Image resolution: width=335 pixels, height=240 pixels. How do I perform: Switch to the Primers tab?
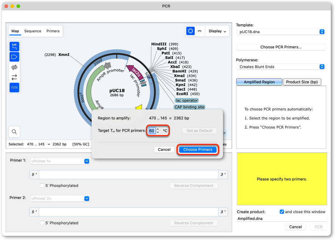[53, 31]
